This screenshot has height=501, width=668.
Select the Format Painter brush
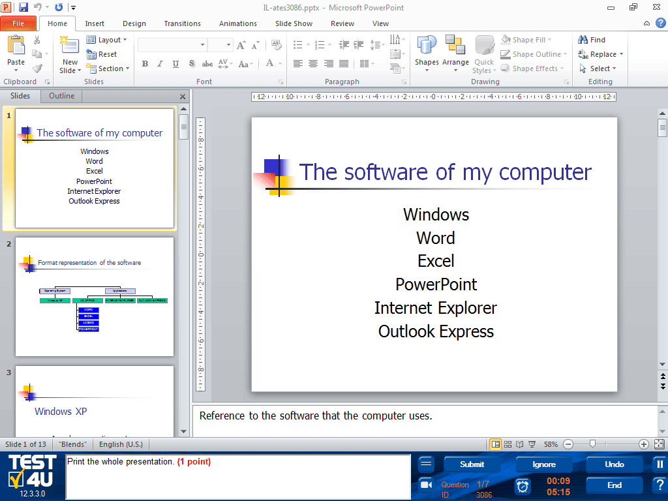37,68
